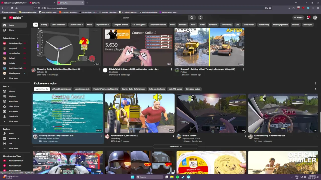
Task: Play the CS2 on Controller video thumbnail
Action: tap(138, 47)
